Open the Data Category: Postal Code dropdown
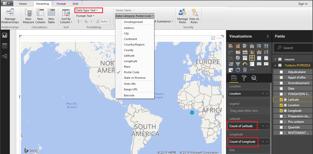The height and width of the screenshot is (154, 313). click(135, 16)
